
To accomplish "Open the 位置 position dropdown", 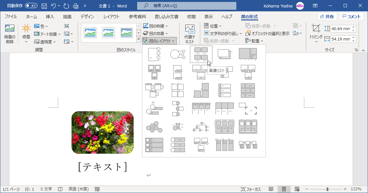I will [x=213, y=26].
